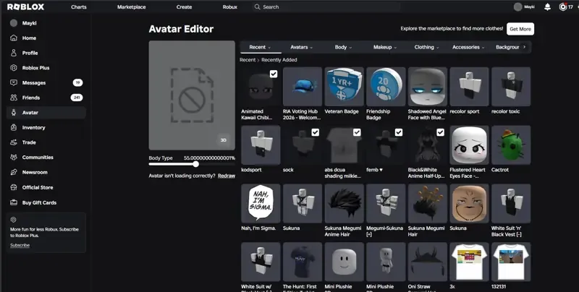
Task: Click the Mayki avatar in top bar
Action: coord(518,7)
